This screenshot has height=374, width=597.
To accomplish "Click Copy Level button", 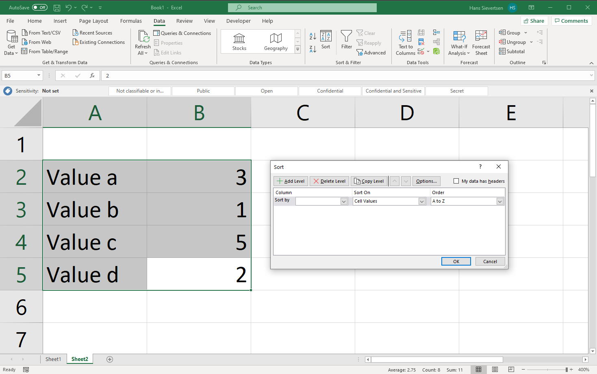I will coord(369,181).
